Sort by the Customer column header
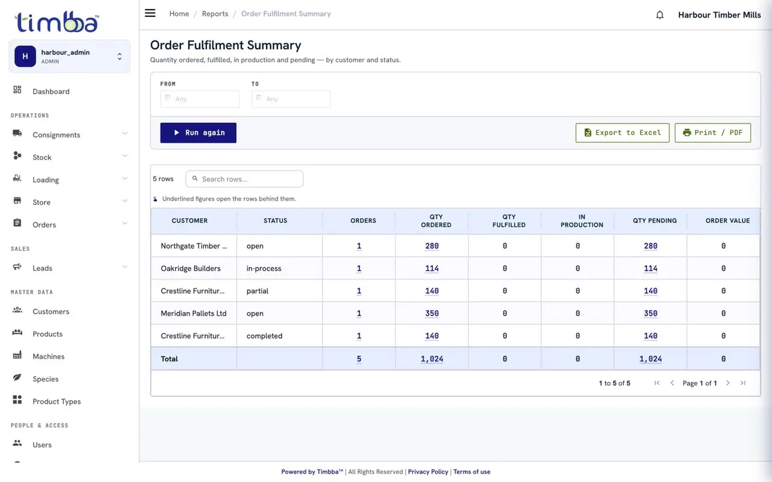Screen dimensions: 772x482 [x=190, y=221]
